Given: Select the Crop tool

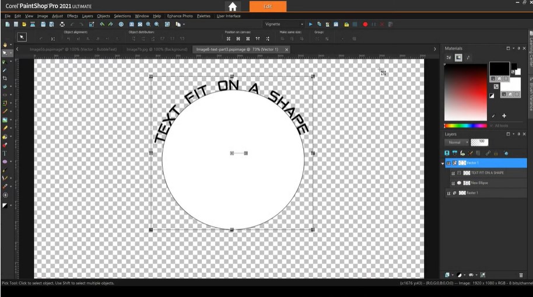Looking at the screenshot, I should (x=5, y=78).
